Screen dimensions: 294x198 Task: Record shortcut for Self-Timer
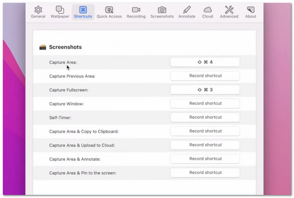[205, 117]
